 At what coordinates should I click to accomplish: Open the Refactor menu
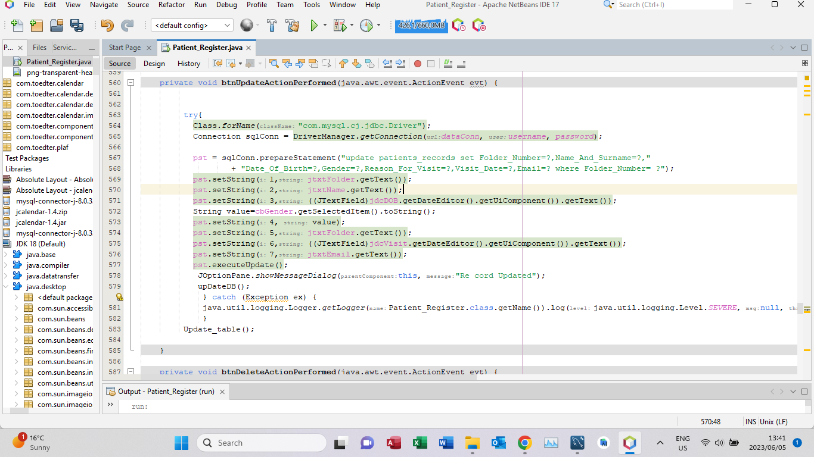click(x=171, y=5)
